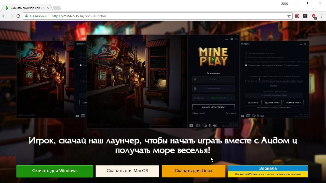This screenshot has width=326, height=183.
Task: Click microphone icon in center launcher footer
Action: click(210, 125)
